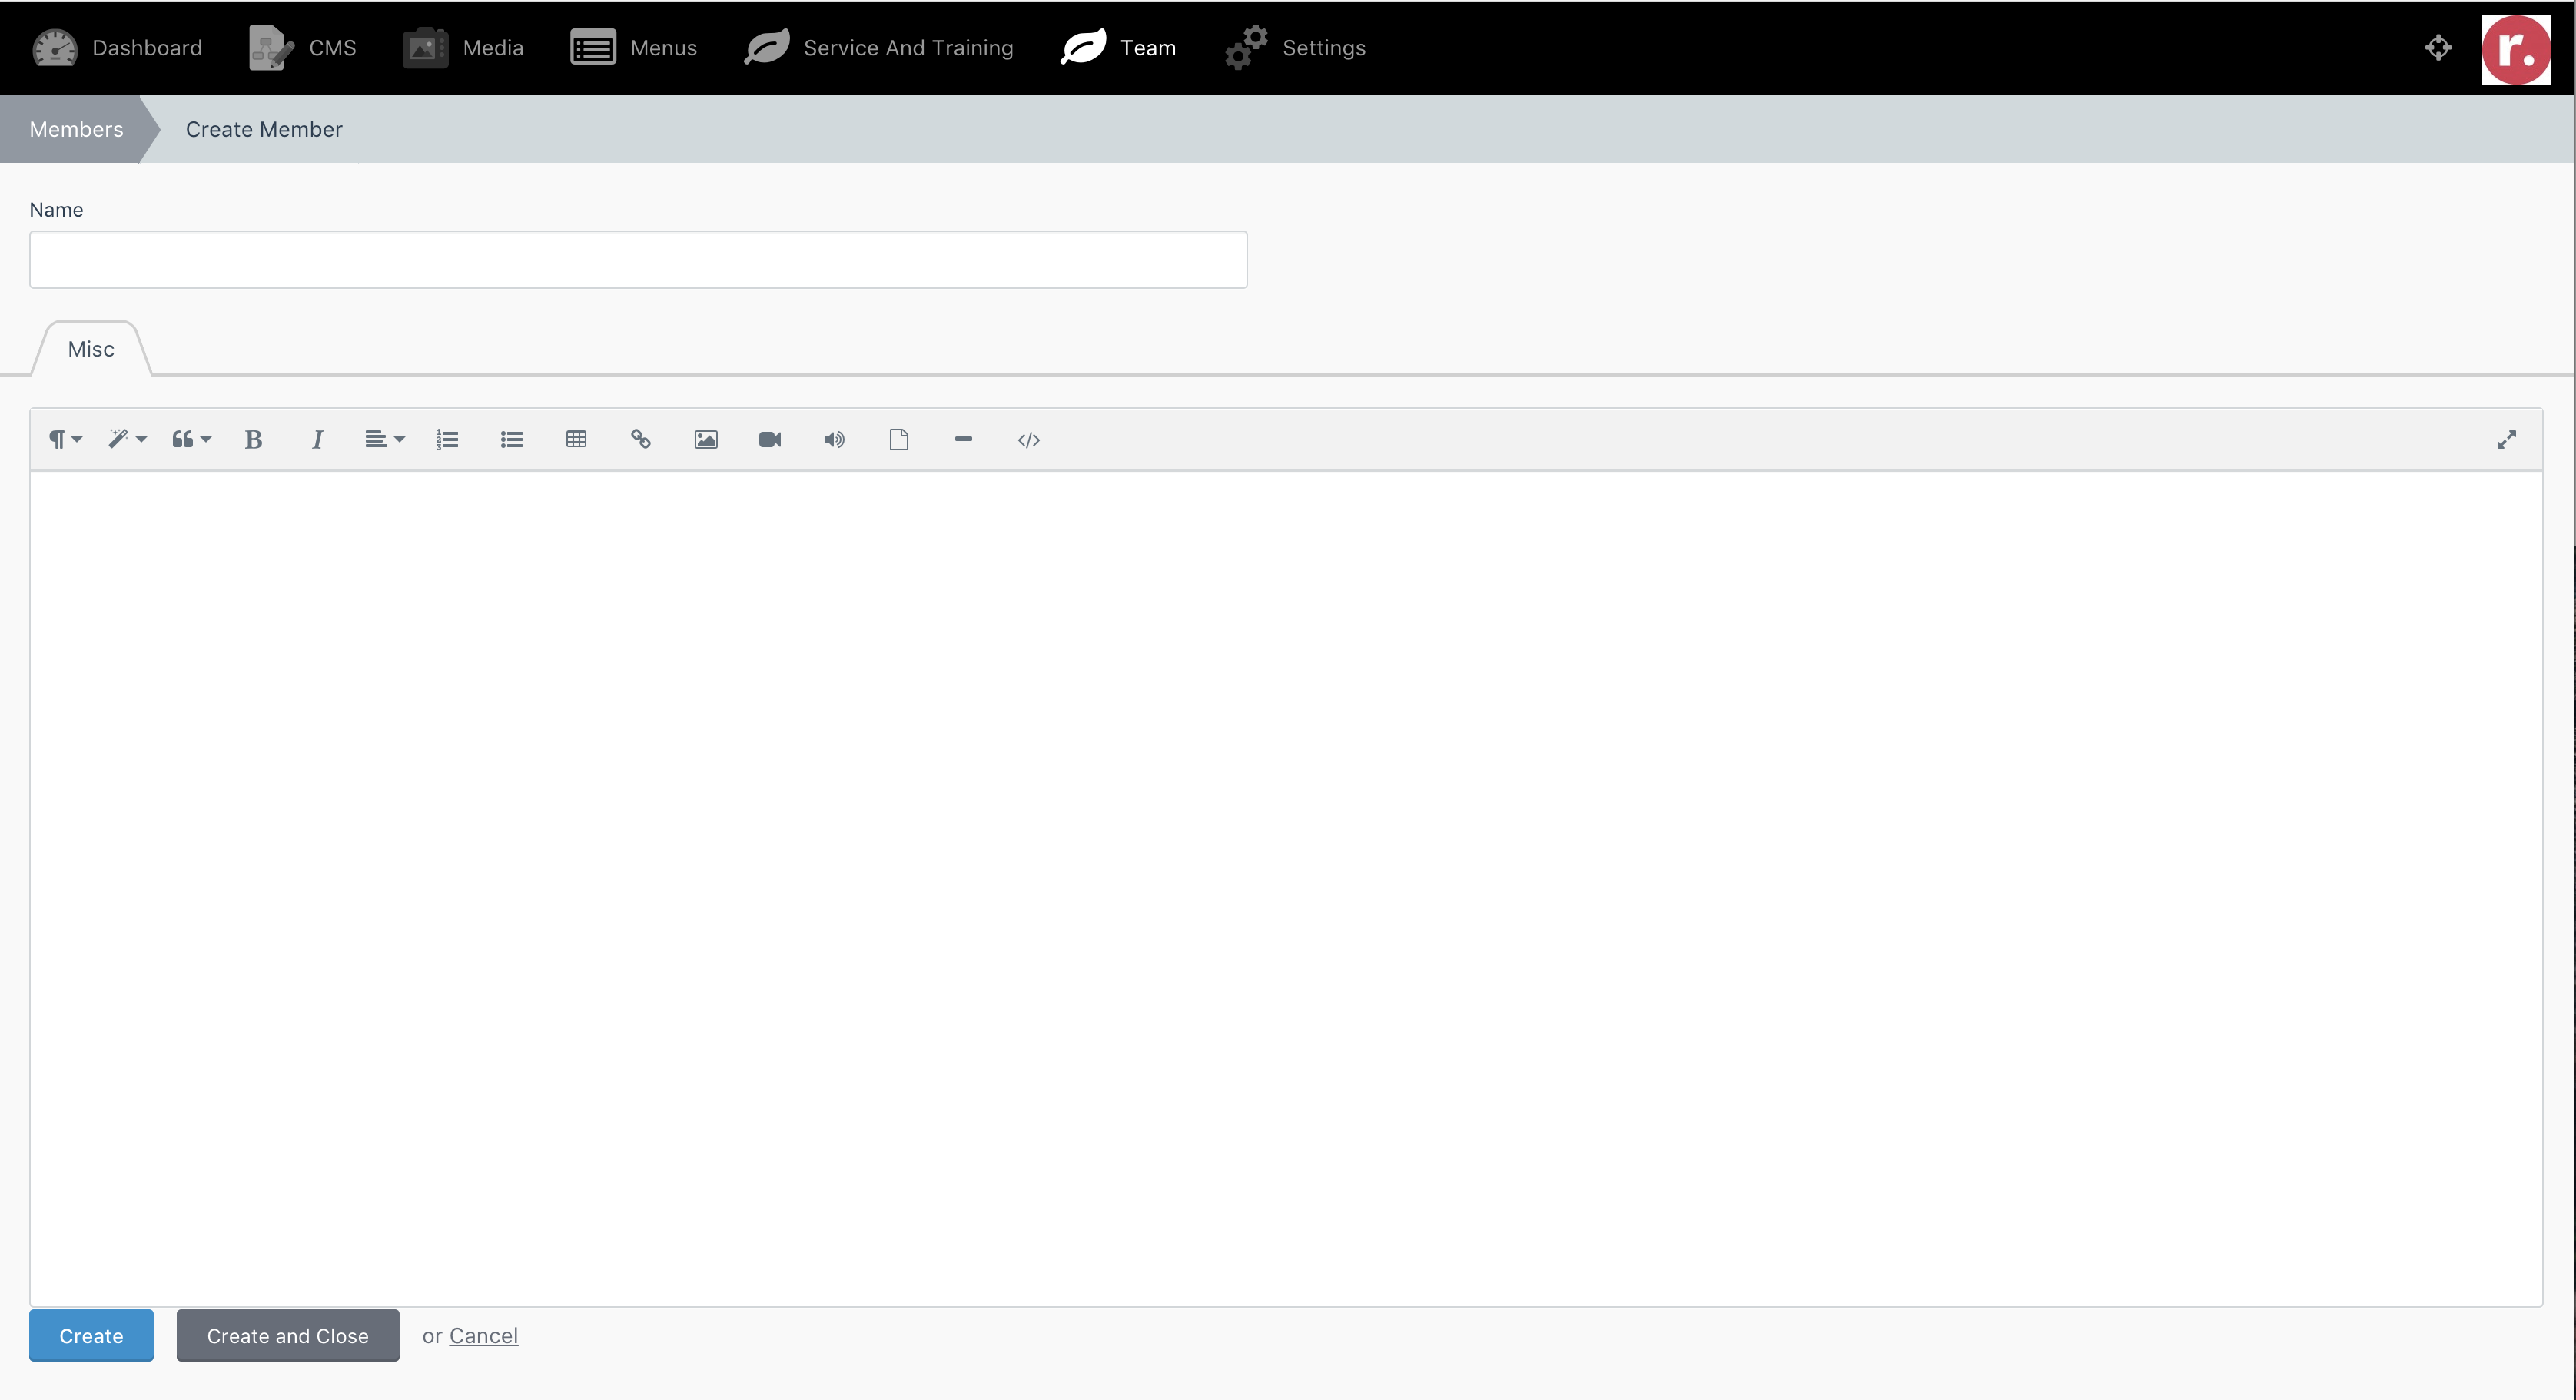Switch editor to HTML code view

[x=1028, y=440]
